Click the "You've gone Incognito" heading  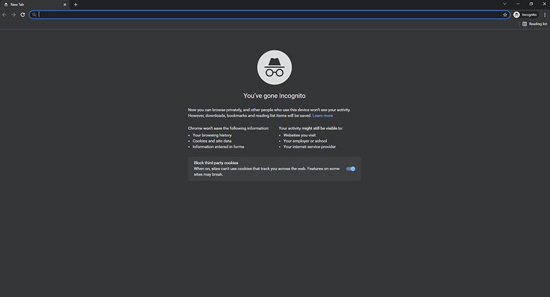274,96
